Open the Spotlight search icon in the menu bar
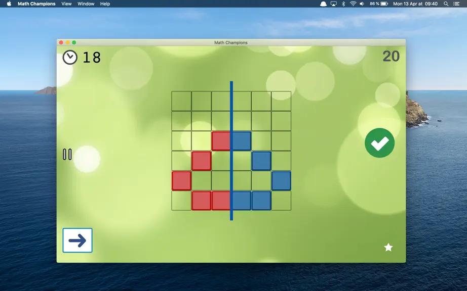Viewport: 467px width, 291px height. point(446,4)
